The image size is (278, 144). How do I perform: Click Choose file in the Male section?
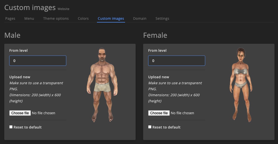click(x=20, y=113)
